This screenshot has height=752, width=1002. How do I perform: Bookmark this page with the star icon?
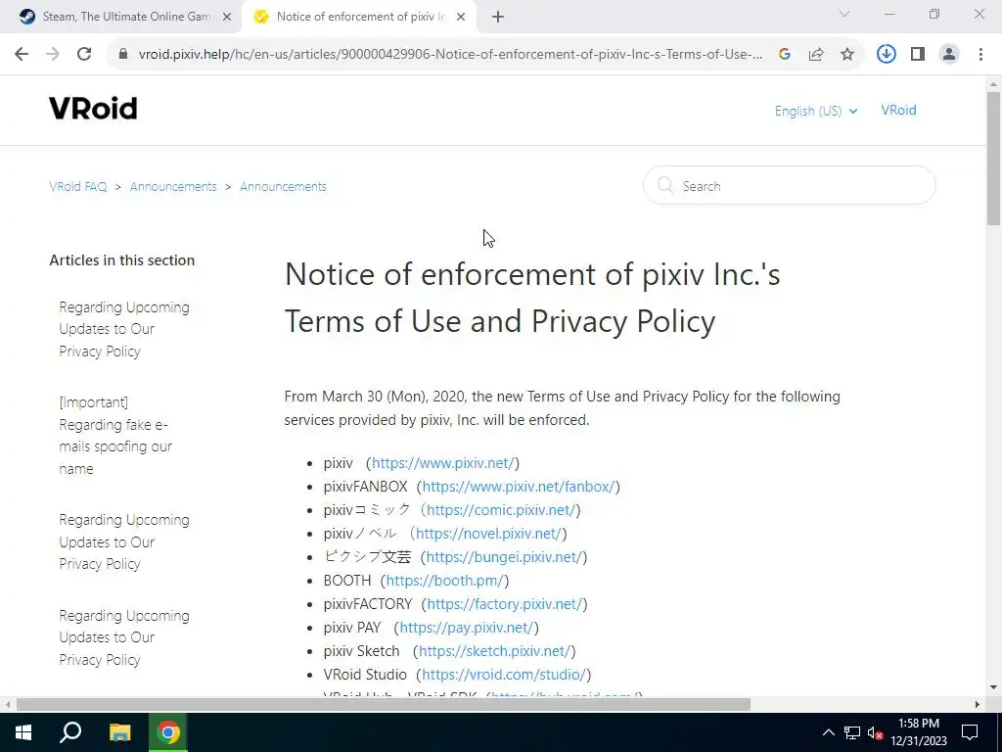(847, 55)
